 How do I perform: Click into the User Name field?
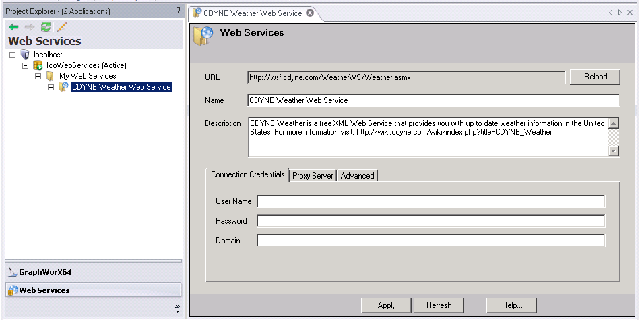click(430, 201)
